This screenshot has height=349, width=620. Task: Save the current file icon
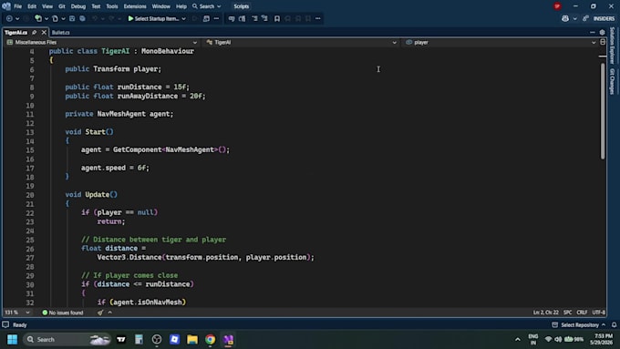point(72,18)
